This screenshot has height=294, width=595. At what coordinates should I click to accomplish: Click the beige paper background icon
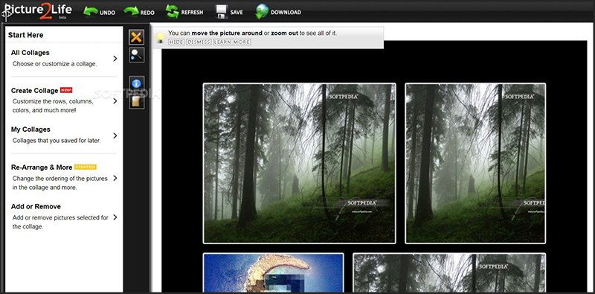point(137,102)
